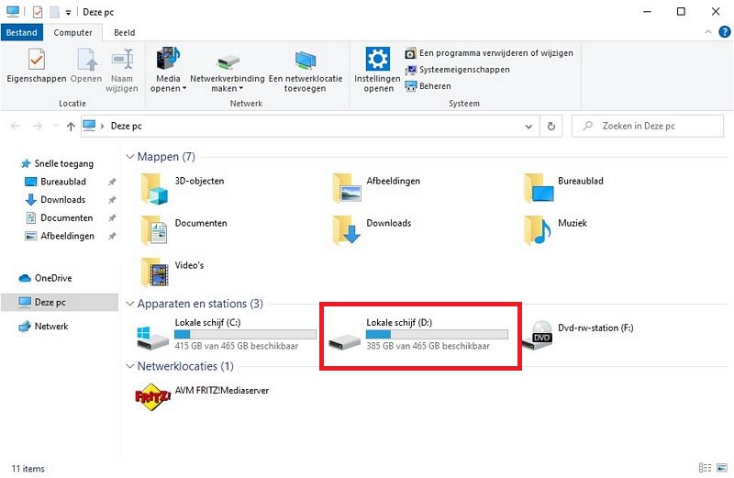Refresh the Deze pc view
734x478 pixels.
[551, 126]
